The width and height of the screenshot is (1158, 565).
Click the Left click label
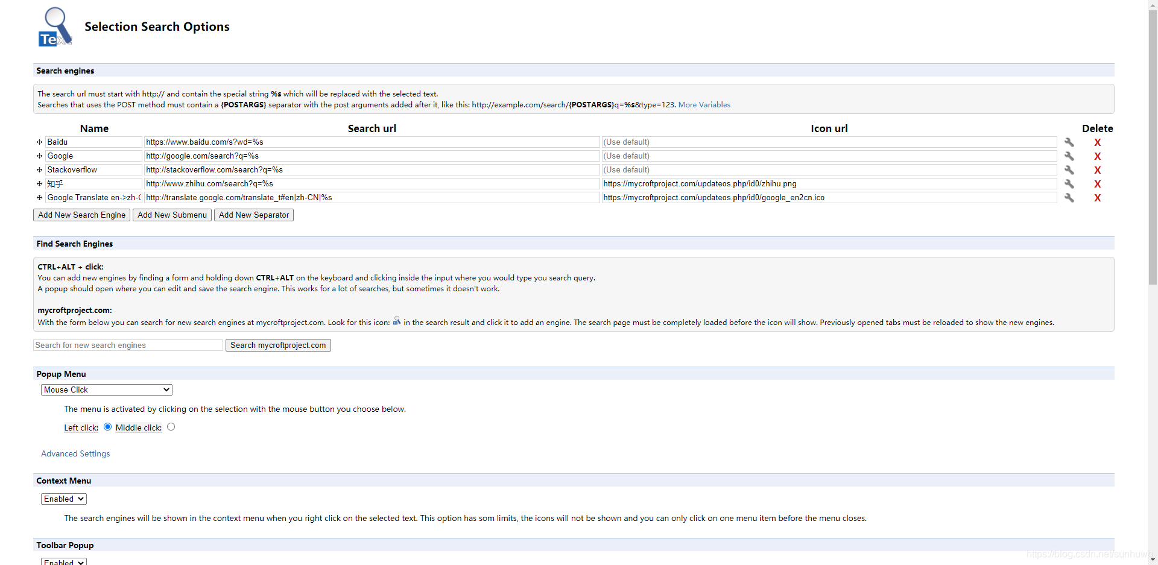(x=81, y=428)
